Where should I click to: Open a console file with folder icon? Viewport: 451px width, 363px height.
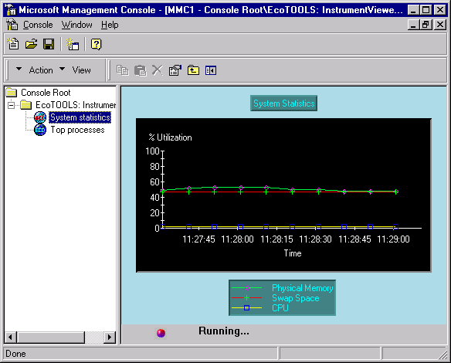coord(31,44)
